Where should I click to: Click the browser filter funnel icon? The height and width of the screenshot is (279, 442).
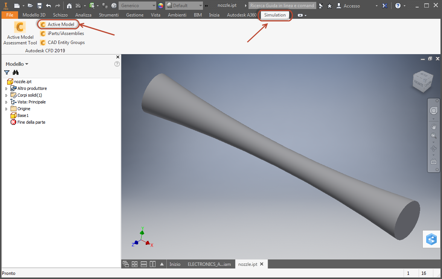coord(7,72)
